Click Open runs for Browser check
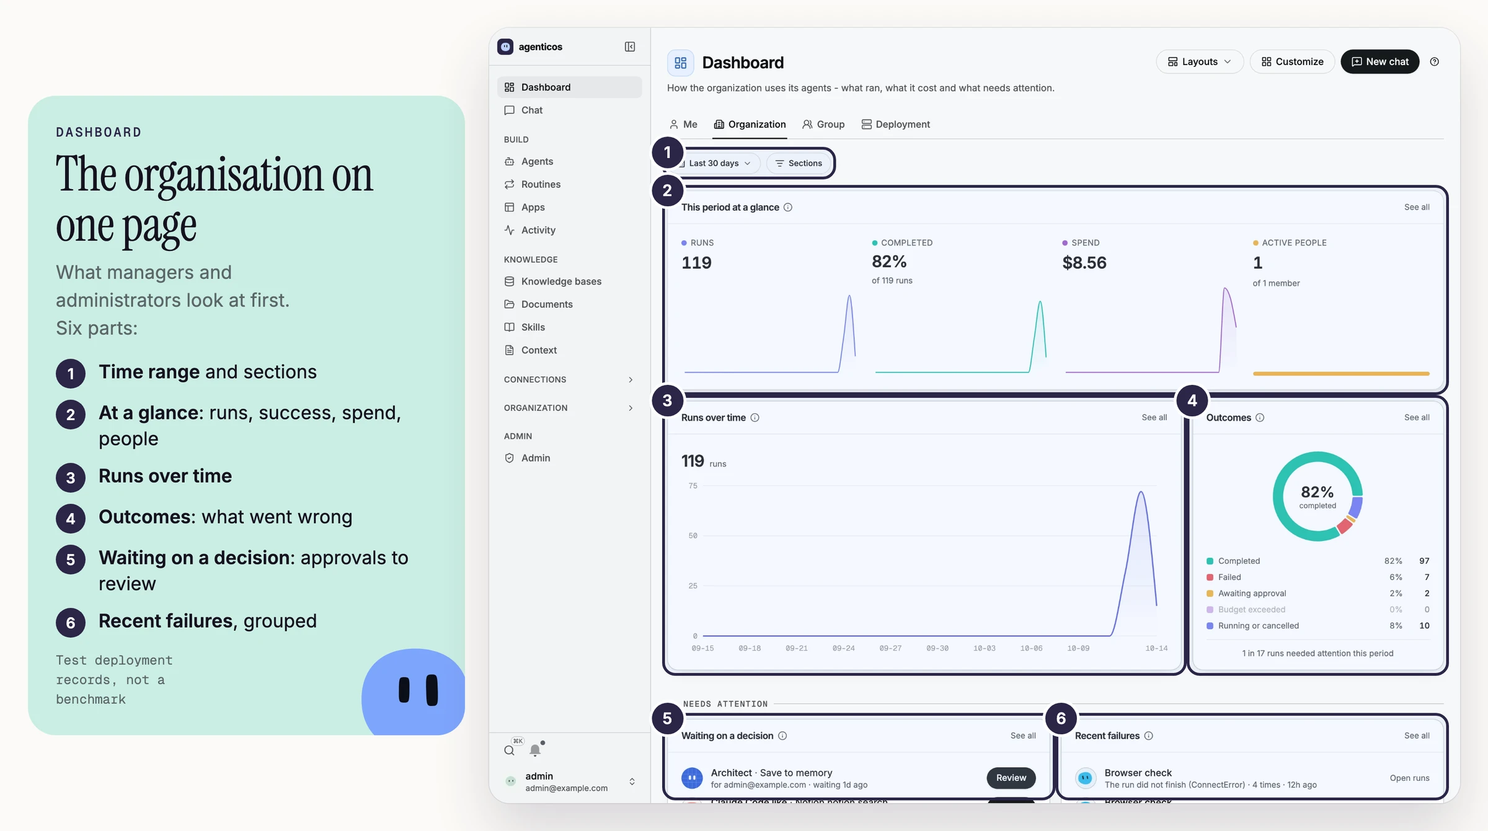Viewport: 1488px width, 831px height. (1409, 778)
